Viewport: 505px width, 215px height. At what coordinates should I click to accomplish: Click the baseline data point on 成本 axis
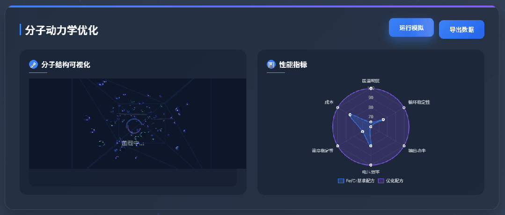pos(350,114)
